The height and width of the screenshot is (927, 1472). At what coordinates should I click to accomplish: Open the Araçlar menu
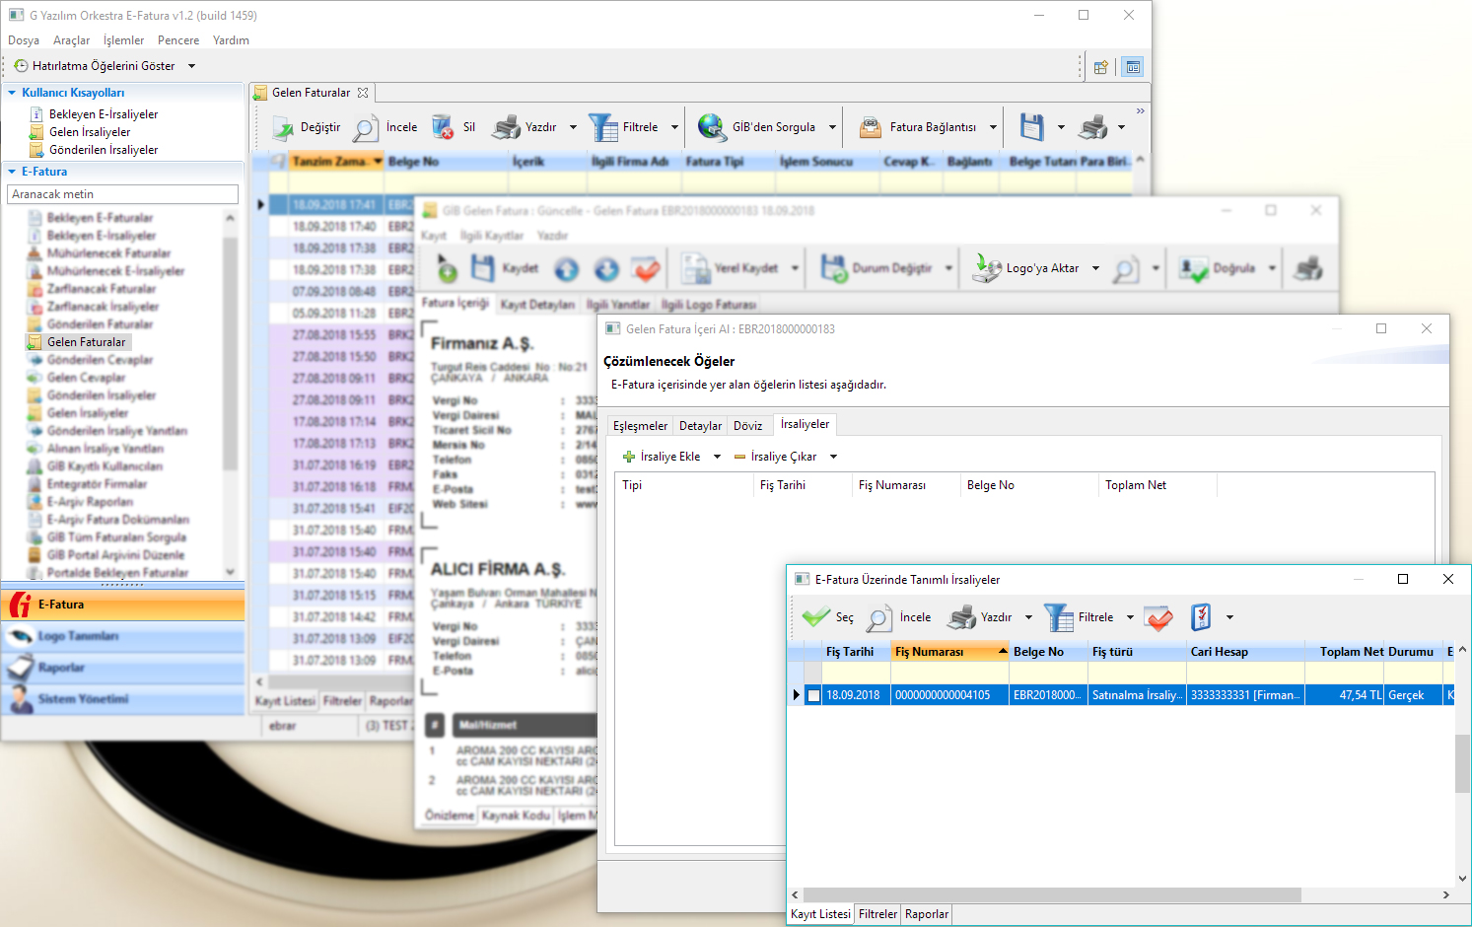click(x=71, y=40)
